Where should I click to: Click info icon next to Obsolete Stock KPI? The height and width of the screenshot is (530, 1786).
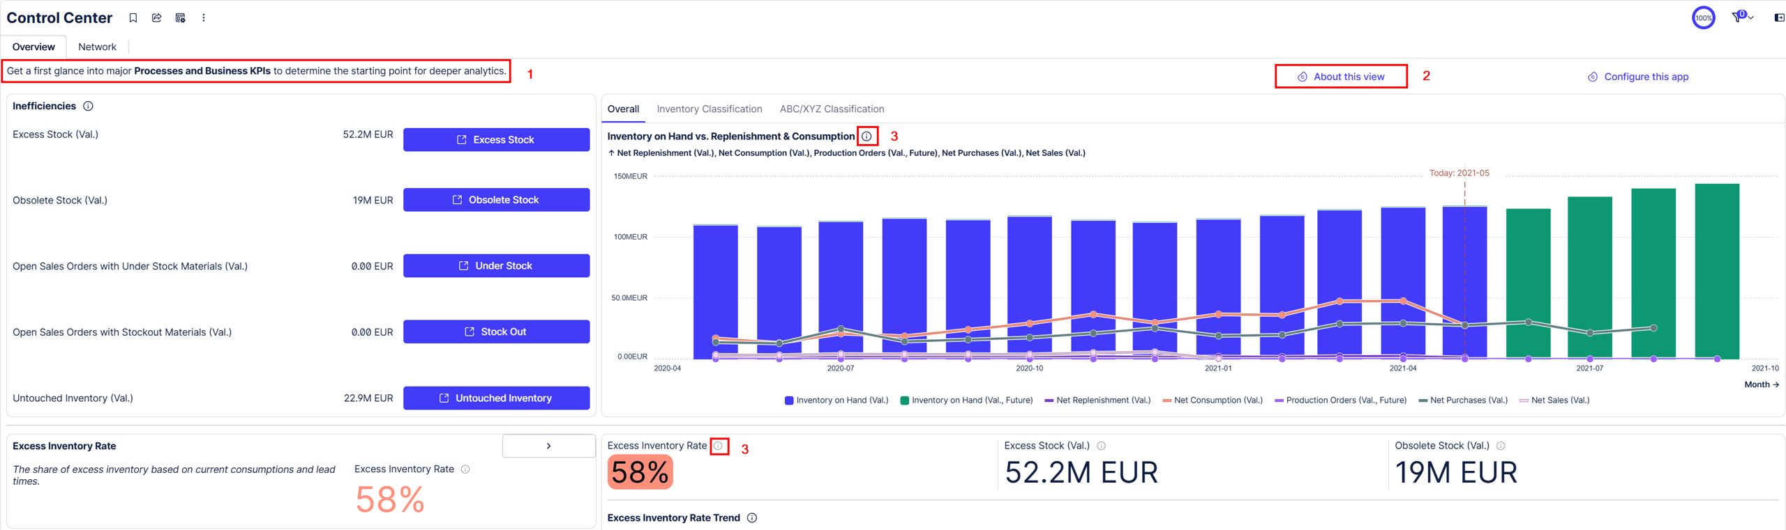tap(1501, 446)
